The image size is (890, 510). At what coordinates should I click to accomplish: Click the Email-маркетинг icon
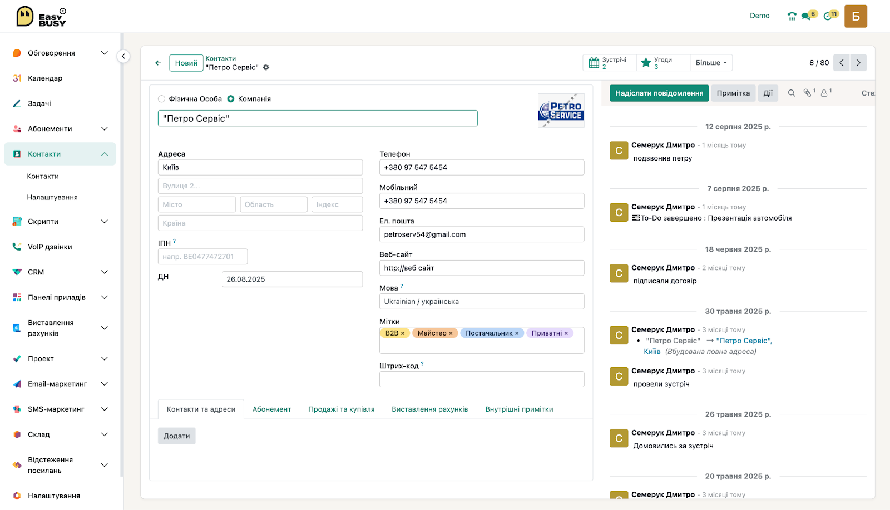point(17,384)
